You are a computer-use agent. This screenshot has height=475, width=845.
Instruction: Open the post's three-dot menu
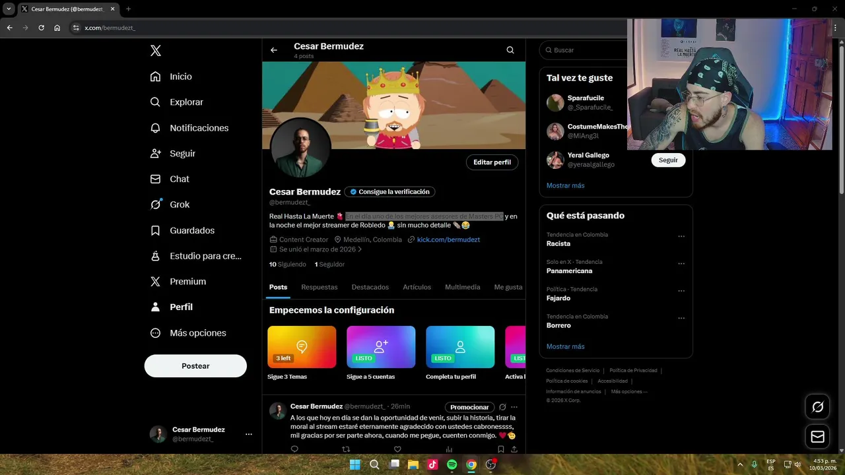pos(514,407)
